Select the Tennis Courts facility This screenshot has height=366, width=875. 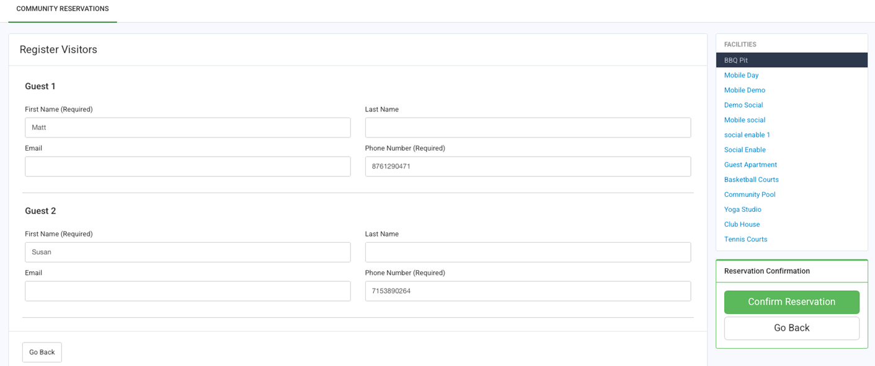pyautogui.click(x=745, y=238)
